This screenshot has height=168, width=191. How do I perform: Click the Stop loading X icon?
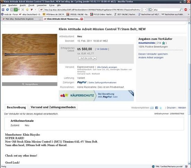tap(23, 10)
